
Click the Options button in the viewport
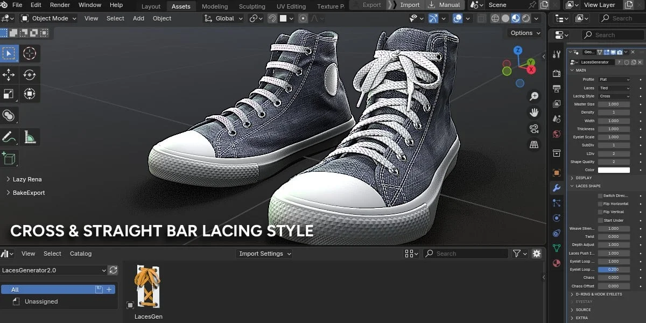coord(523,33)
